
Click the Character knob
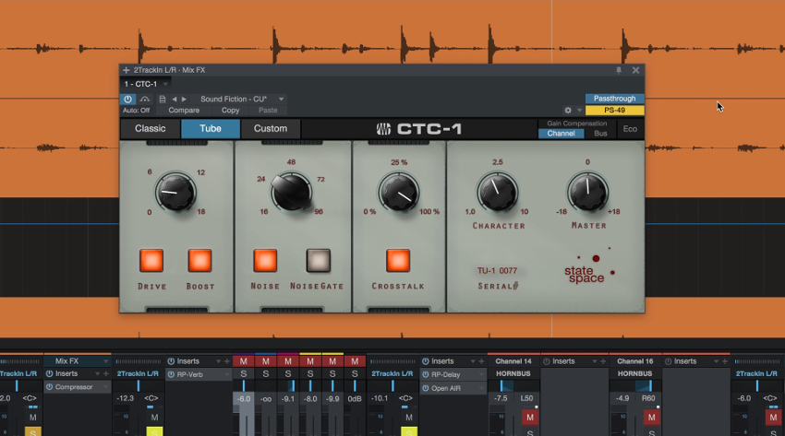click(x=497, y=194)
